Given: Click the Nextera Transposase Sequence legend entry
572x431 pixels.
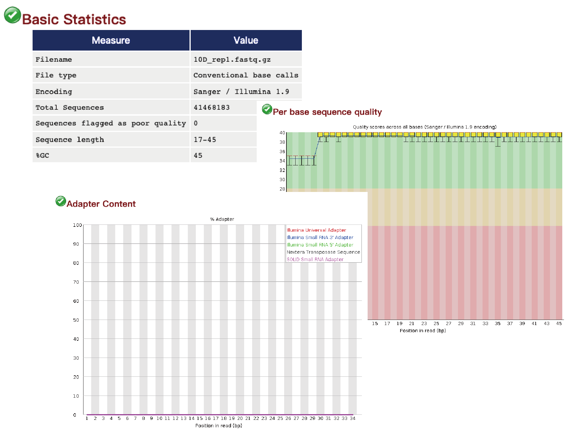Looking at the screenshot, I should [323, 252].
